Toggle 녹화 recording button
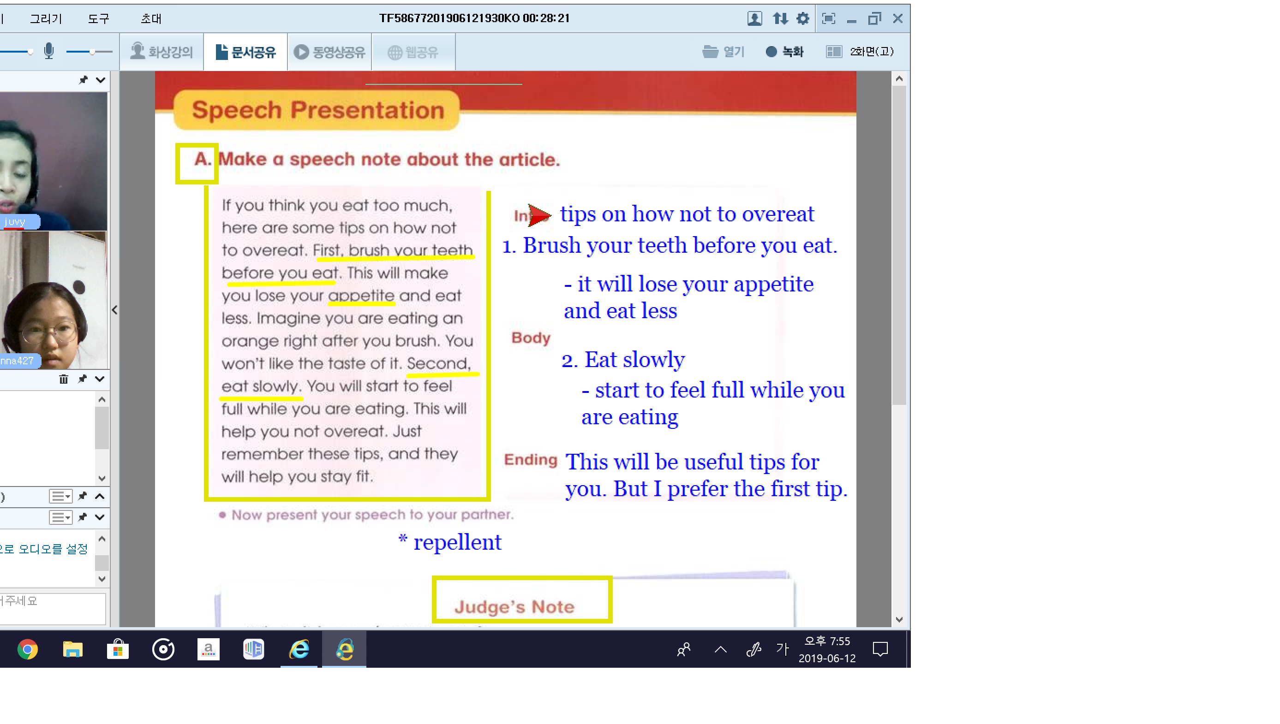 pyautogui.click(x=784, y=52)
